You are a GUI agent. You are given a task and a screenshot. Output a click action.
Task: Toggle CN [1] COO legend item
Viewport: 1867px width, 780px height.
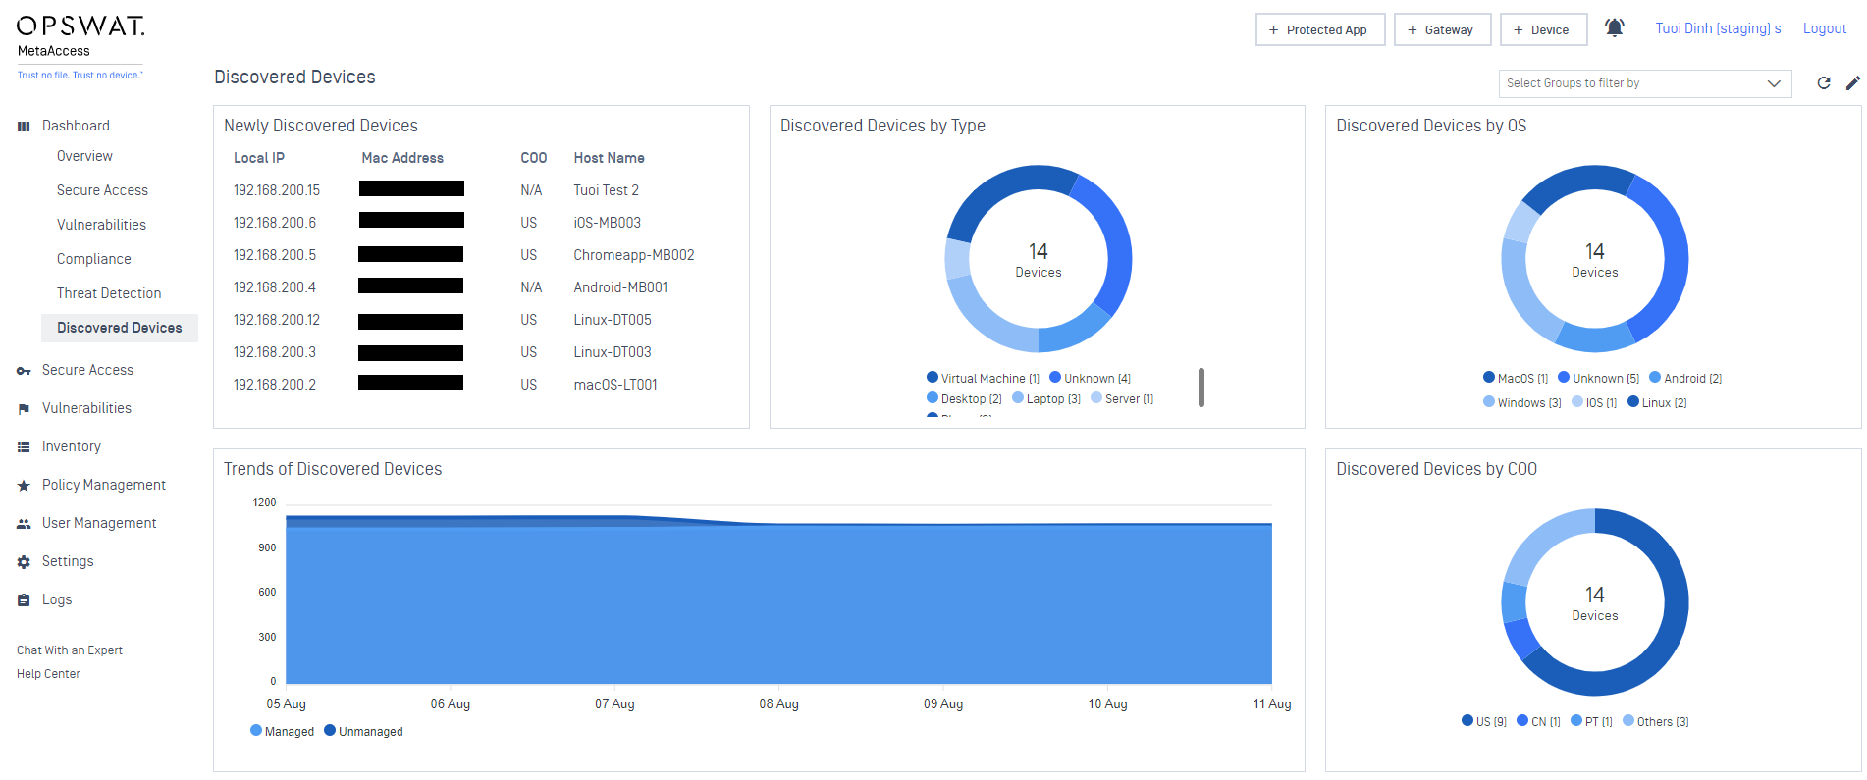coord(1538,721)
